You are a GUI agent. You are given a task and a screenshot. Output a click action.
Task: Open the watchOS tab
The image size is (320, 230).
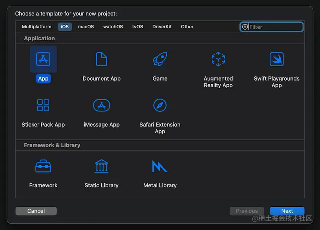[x=113, y=27]
